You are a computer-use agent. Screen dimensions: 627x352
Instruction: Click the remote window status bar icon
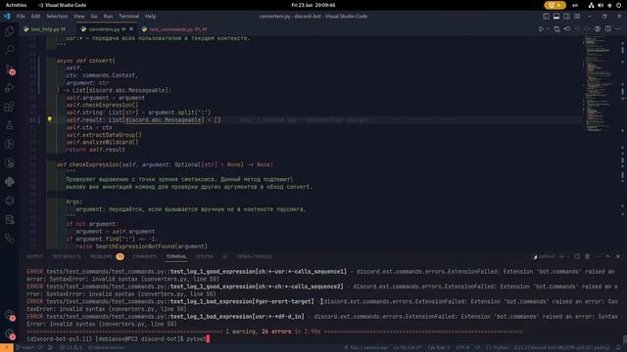coord(7,348)
